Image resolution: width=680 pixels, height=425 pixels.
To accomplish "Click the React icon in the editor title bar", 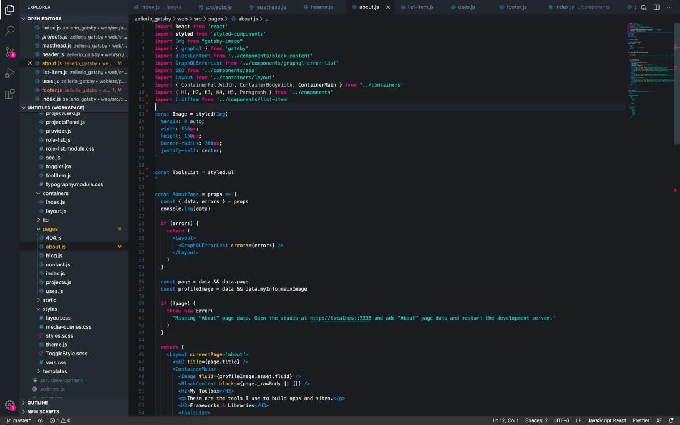I will (629, 7).
